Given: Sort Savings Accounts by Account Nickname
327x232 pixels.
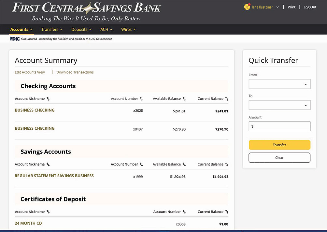Looking at the screenshot, I should 48,165.
